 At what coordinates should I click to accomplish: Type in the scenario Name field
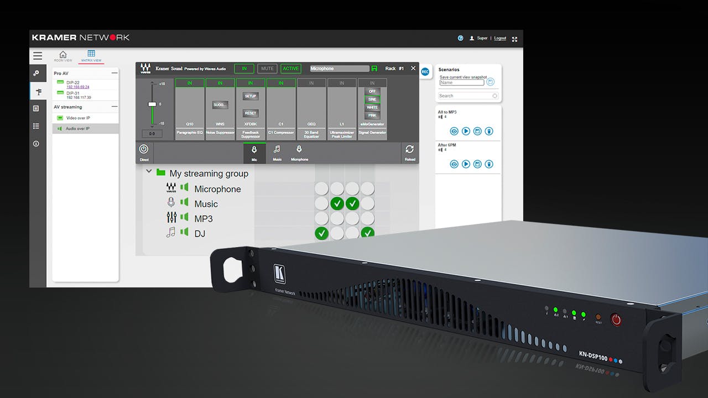(462, 82)
